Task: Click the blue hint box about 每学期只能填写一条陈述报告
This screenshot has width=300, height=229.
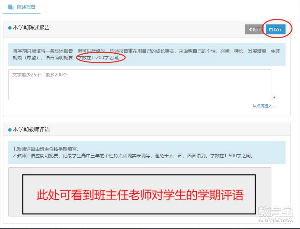Action: [147, 54]
